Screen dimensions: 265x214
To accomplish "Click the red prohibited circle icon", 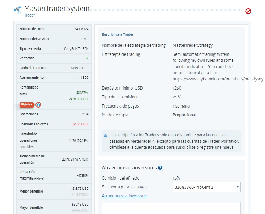I will tap(248, 11).
